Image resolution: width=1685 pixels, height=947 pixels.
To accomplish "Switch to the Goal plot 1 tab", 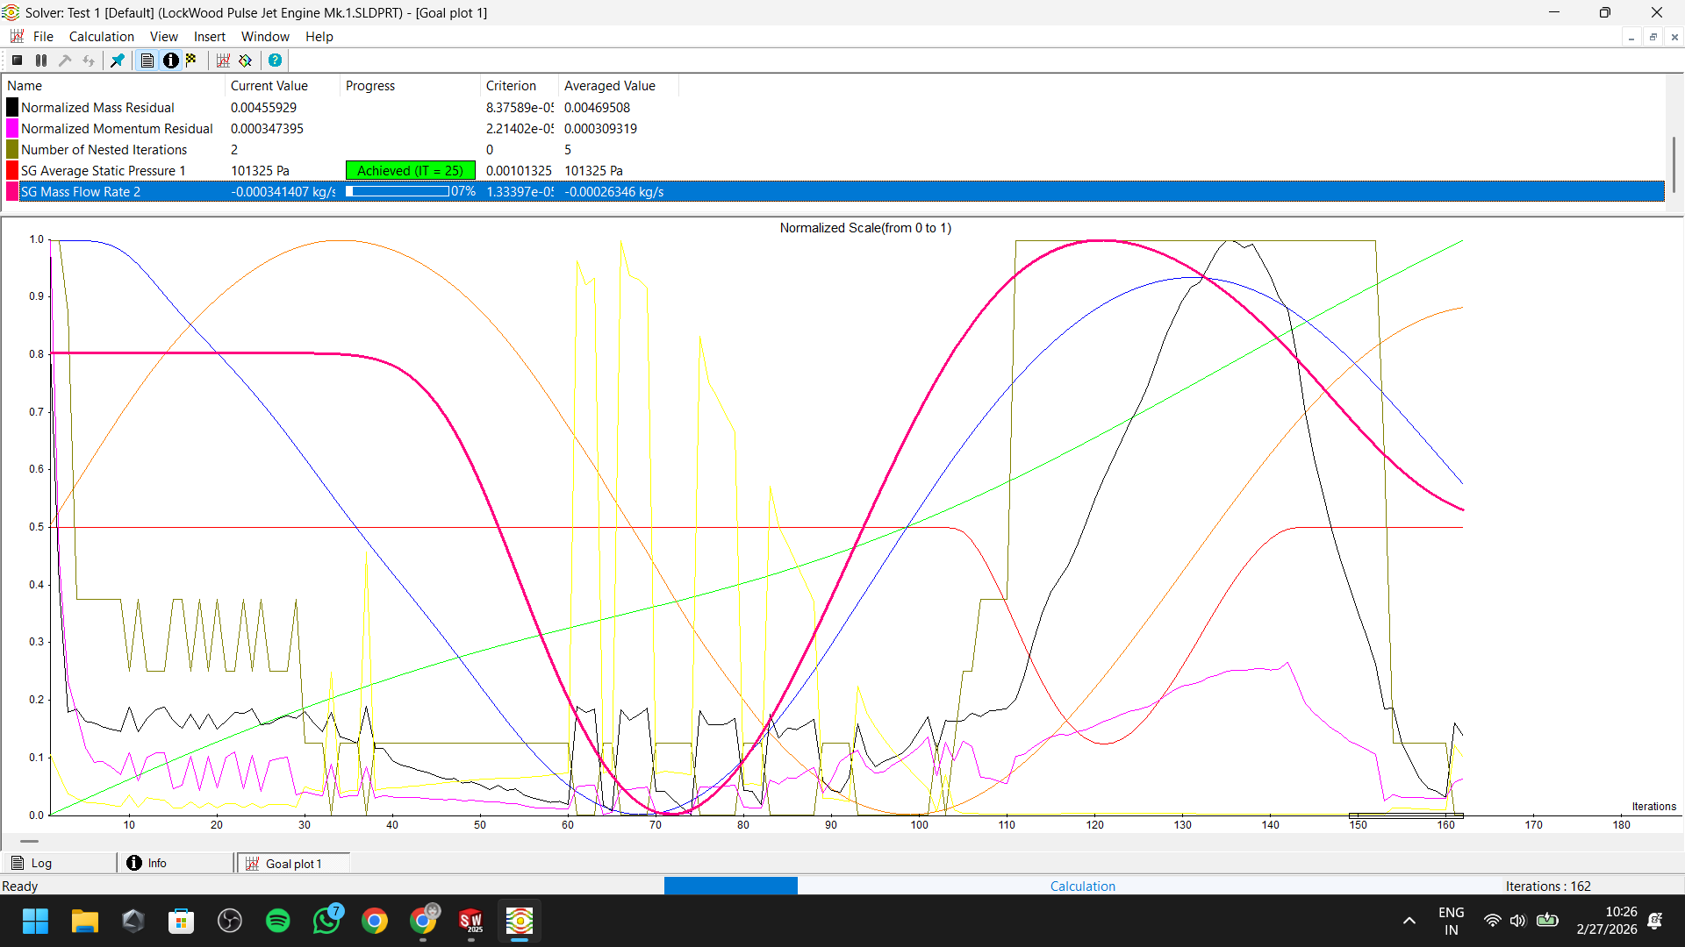I will (293, 863).
